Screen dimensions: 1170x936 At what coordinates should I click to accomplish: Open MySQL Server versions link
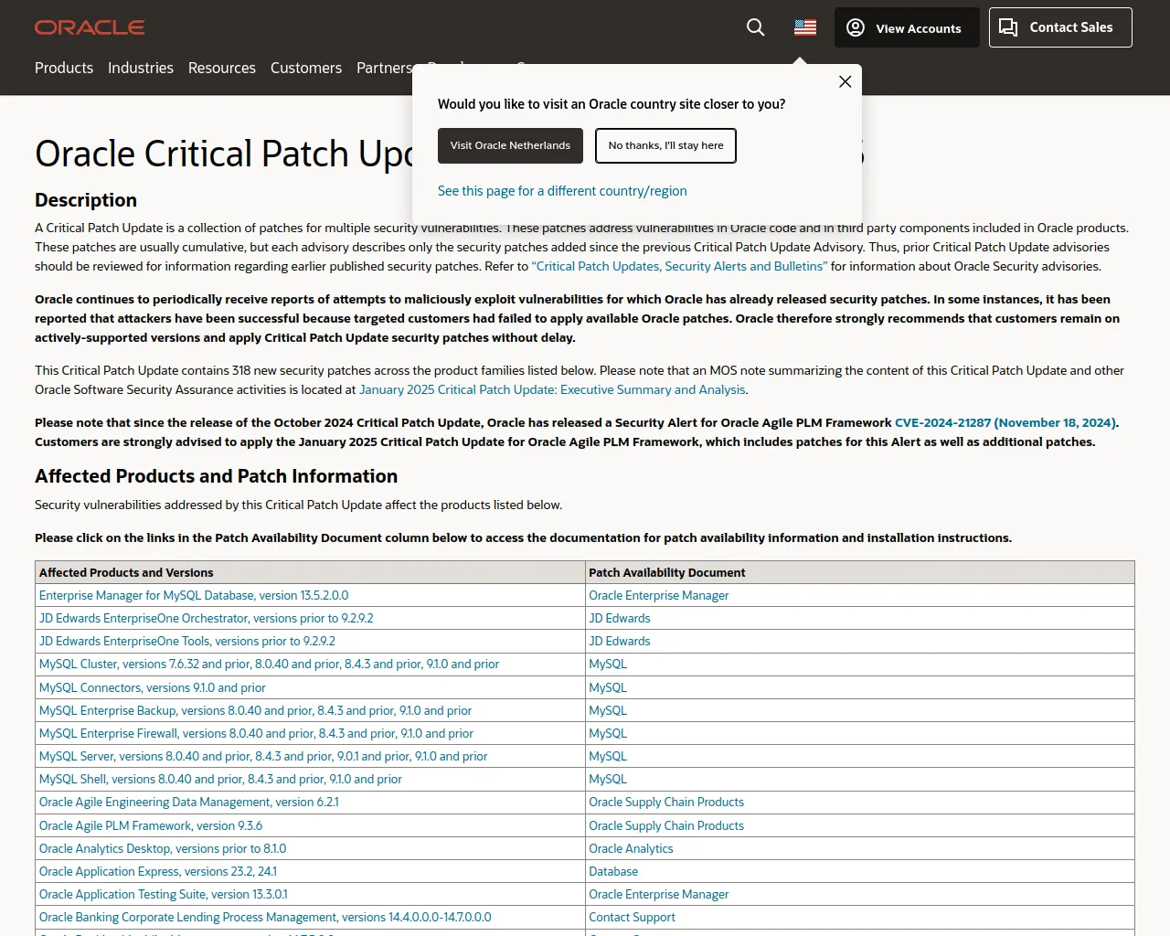[263, 756]
